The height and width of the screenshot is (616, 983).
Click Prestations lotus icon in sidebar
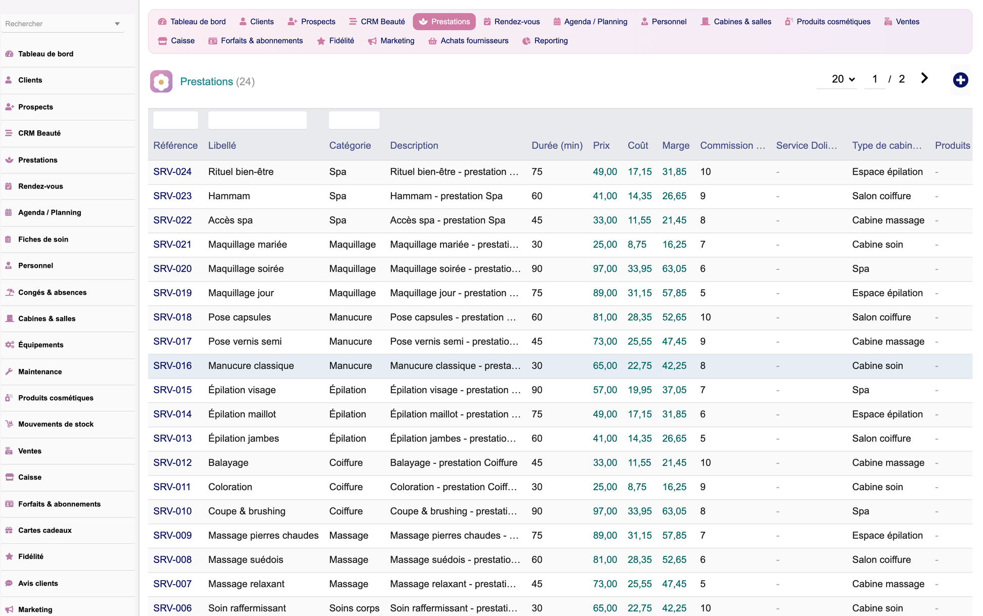click(9, 160)
